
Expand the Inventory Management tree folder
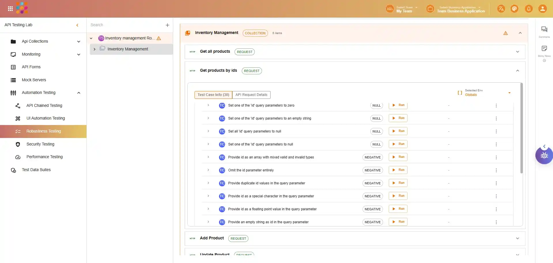[x=95, y=49]
